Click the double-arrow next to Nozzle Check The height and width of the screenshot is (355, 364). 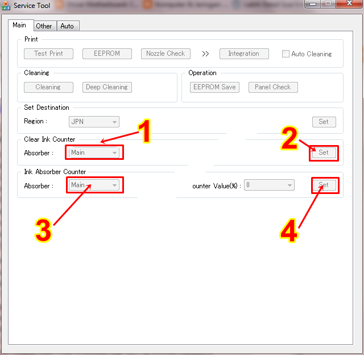point(205,54)
